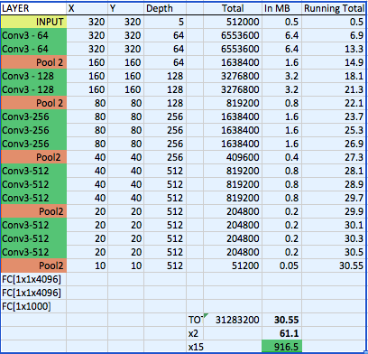The image size is (368, 354).
Task: Click the x15 label cell
Action: (x=195, y=347)
